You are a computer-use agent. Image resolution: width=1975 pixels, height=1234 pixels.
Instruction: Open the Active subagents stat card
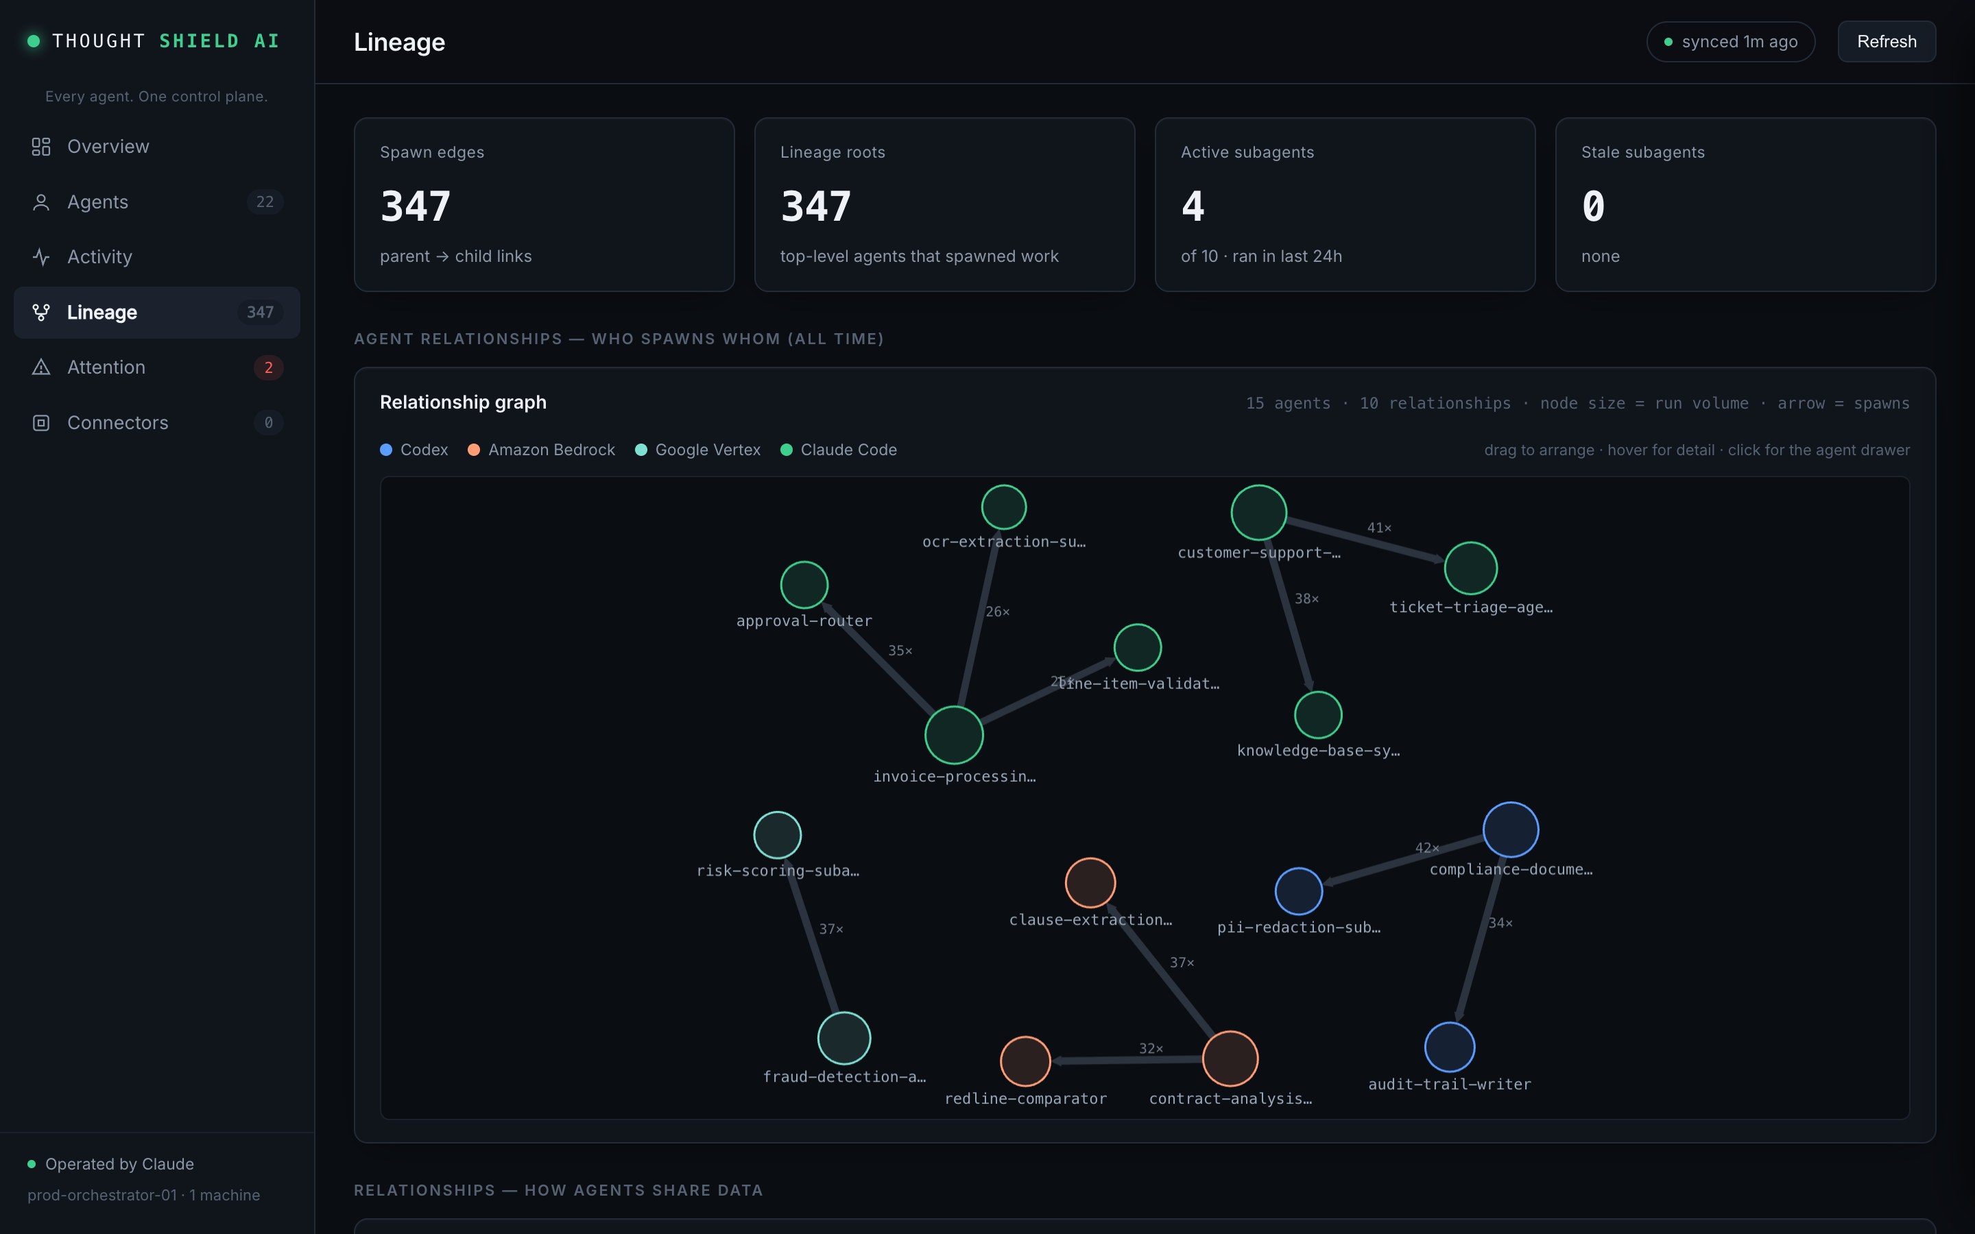pos(1345,205)
